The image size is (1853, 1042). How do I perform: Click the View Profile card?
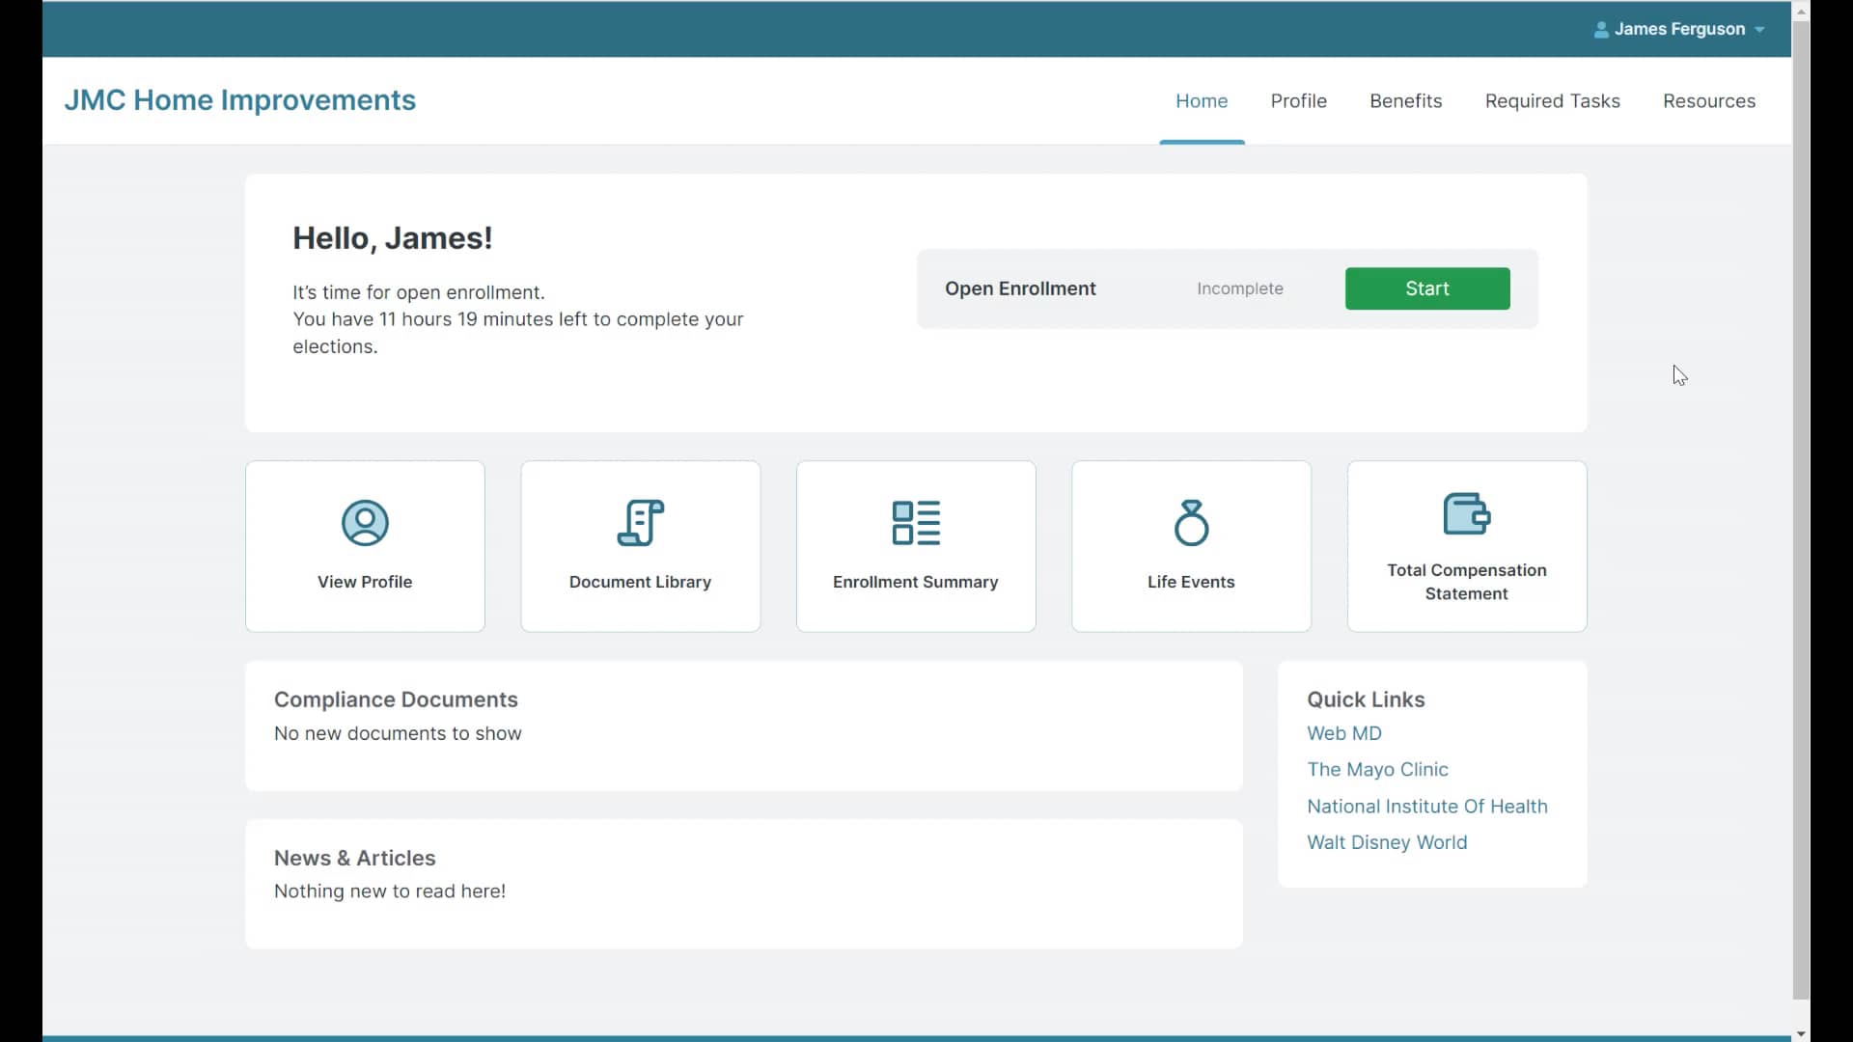[364, 545]
